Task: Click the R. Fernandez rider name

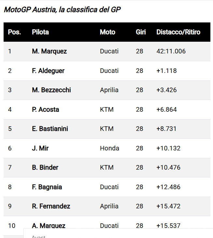Action: (x=51, y=206)
